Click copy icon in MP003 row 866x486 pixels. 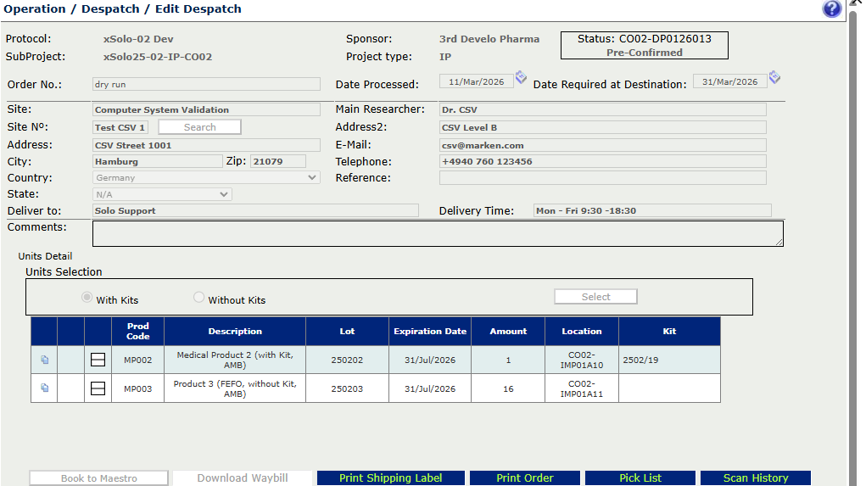coord(44,388)
